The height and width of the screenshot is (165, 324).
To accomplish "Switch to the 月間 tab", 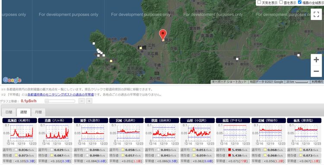I will pos(38,112).
